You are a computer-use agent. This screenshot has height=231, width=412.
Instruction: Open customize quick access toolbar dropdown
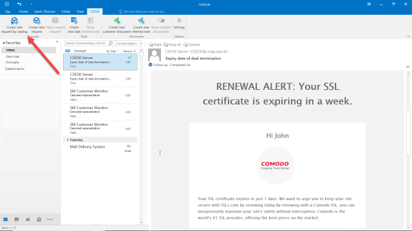tap(32, 4)
